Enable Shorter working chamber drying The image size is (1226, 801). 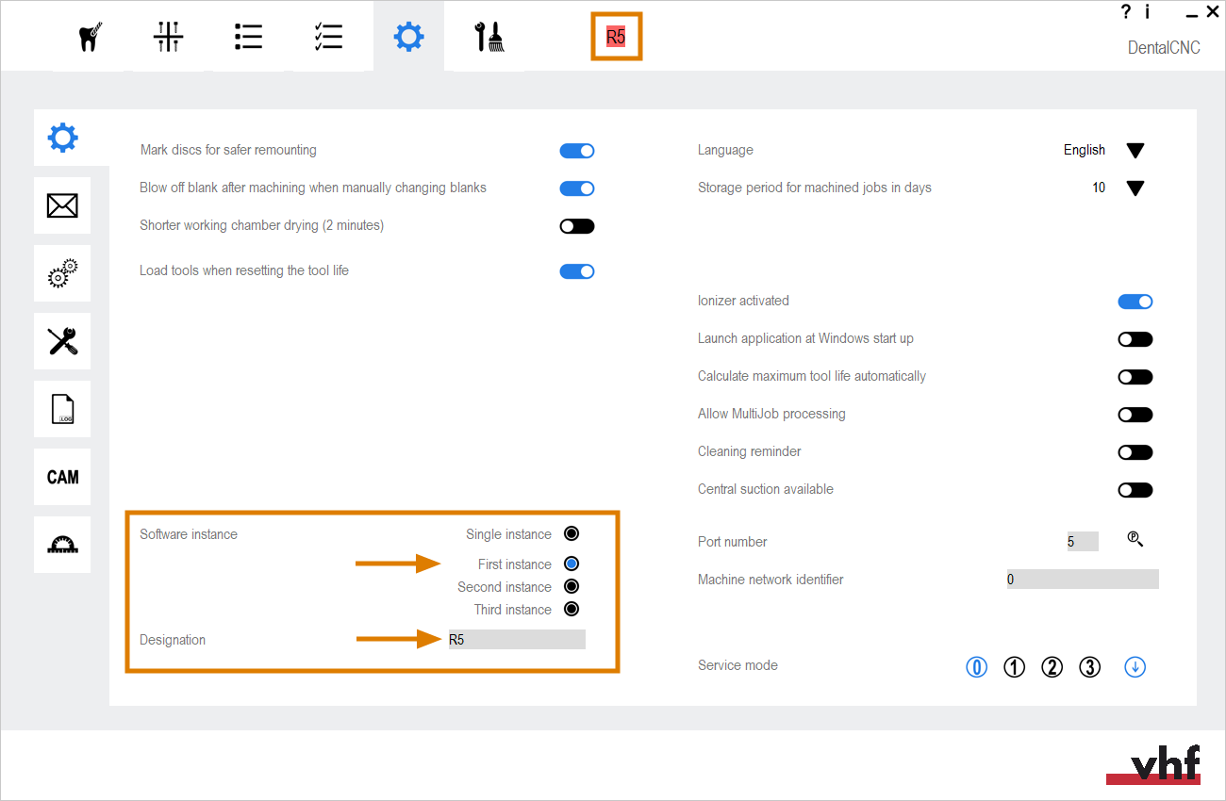[x=577, y=226]
